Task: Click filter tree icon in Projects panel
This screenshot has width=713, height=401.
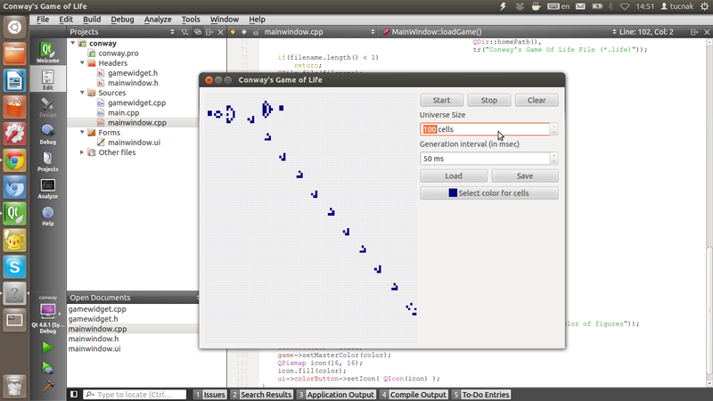Action: click(x=184, y=32)
